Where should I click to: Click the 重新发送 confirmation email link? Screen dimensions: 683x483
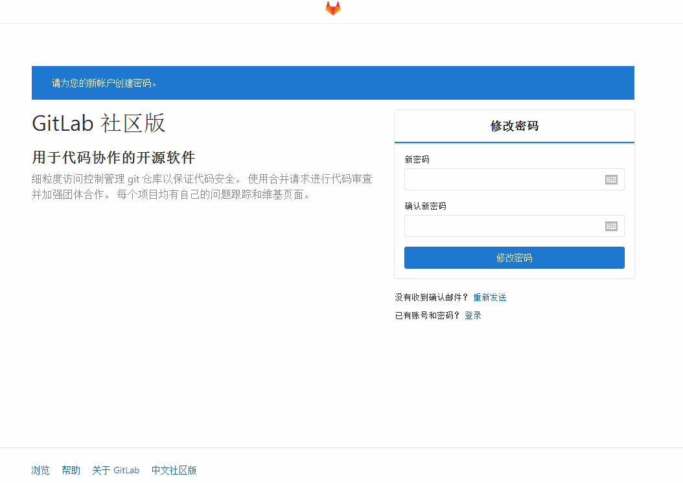pyautogui.click(x=490, y=297)
